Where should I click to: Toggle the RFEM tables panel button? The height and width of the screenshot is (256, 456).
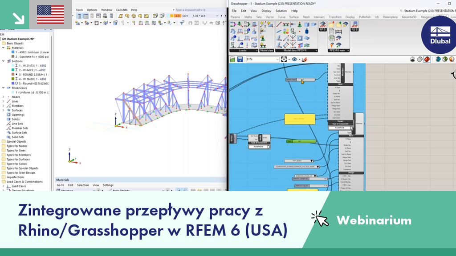click(85, 16)
